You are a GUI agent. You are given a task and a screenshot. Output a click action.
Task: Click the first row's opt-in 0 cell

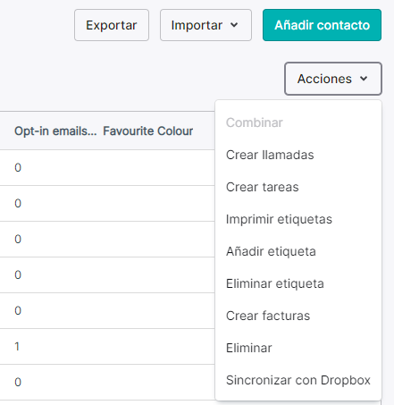point(18,167)
